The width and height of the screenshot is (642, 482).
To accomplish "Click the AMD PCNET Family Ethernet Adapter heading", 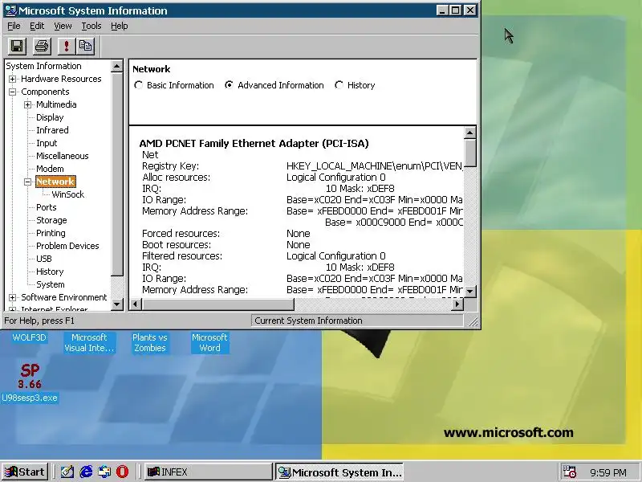I will pos(254,144).
